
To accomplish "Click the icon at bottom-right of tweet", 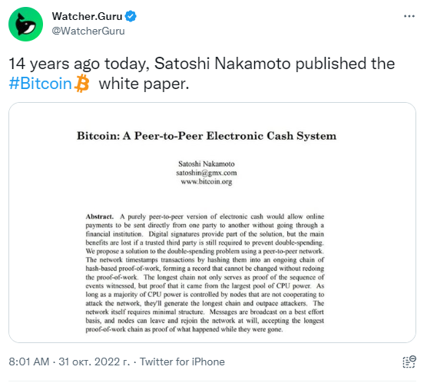I will [x=409, y=362].
